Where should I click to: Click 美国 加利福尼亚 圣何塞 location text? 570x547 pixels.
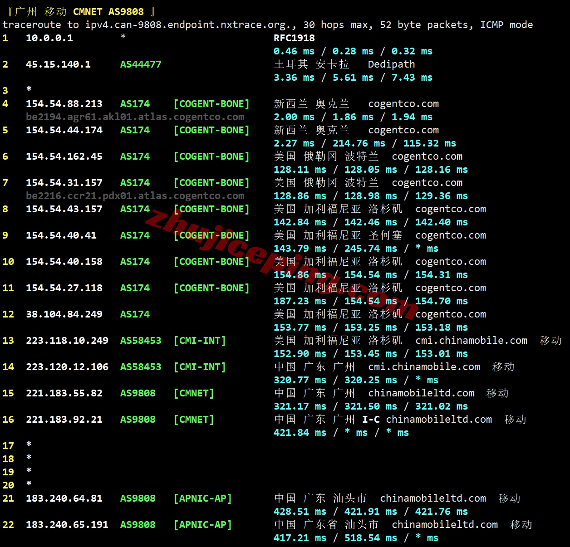click(338, 235)
